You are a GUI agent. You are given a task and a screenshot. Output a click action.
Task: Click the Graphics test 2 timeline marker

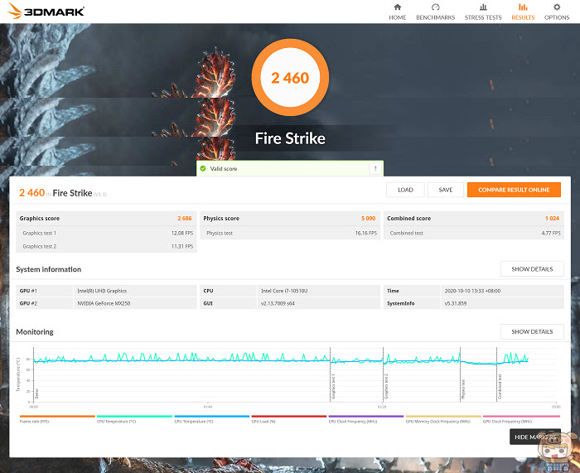(387, 387)
